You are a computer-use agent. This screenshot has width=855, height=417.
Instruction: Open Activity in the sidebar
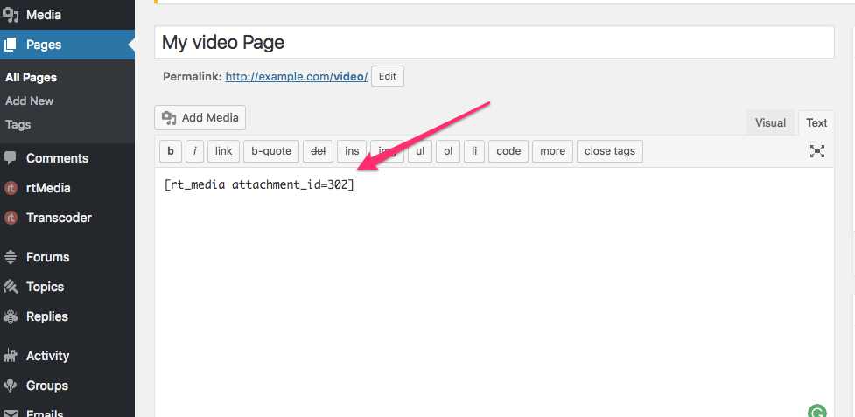47,356
